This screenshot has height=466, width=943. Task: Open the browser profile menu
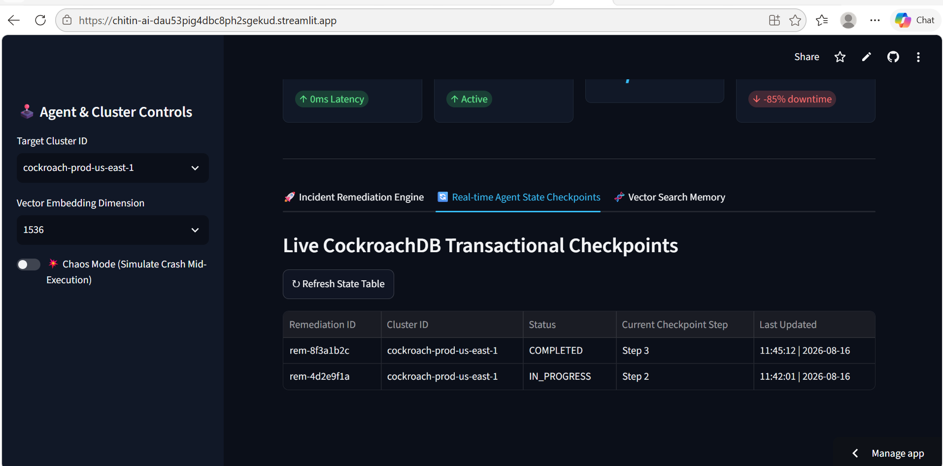[x=848, y=20]
